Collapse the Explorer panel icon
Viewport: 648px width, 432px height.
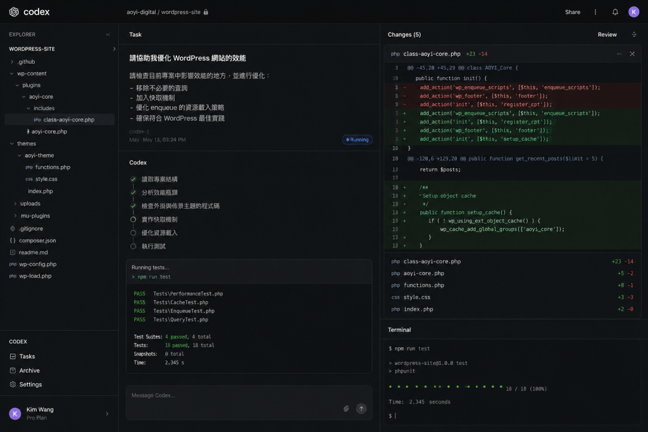tap(108, 35)
